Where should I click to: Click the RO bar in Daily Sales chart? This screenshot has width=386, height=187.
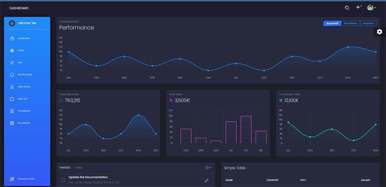coord(246,130)
